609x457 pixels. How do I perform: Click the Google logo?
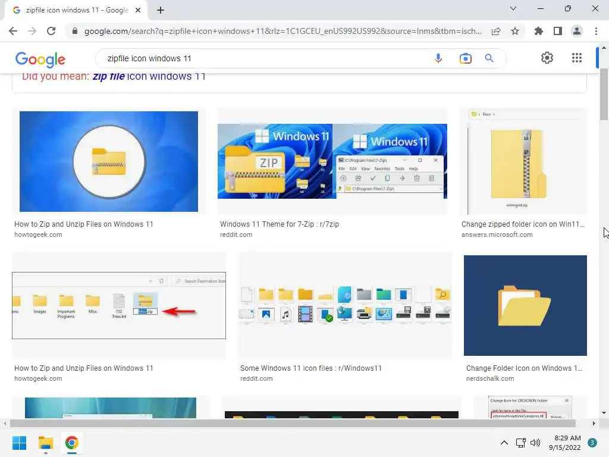tap(40, 60)
